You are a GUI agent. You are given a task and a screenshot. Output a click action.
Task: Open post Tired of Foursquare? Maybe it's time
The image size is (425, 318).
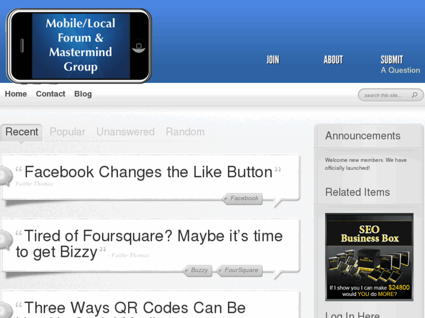[149, 243]
